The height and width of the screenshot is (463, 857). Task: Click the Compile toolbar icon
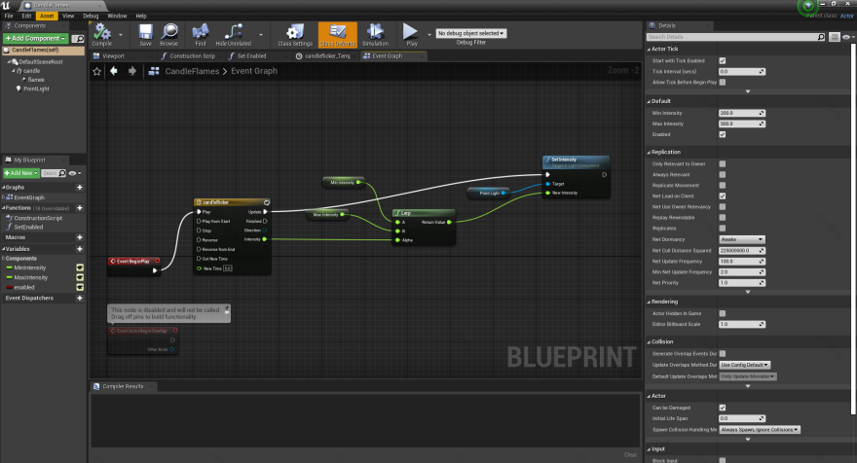tap(101, 33)
